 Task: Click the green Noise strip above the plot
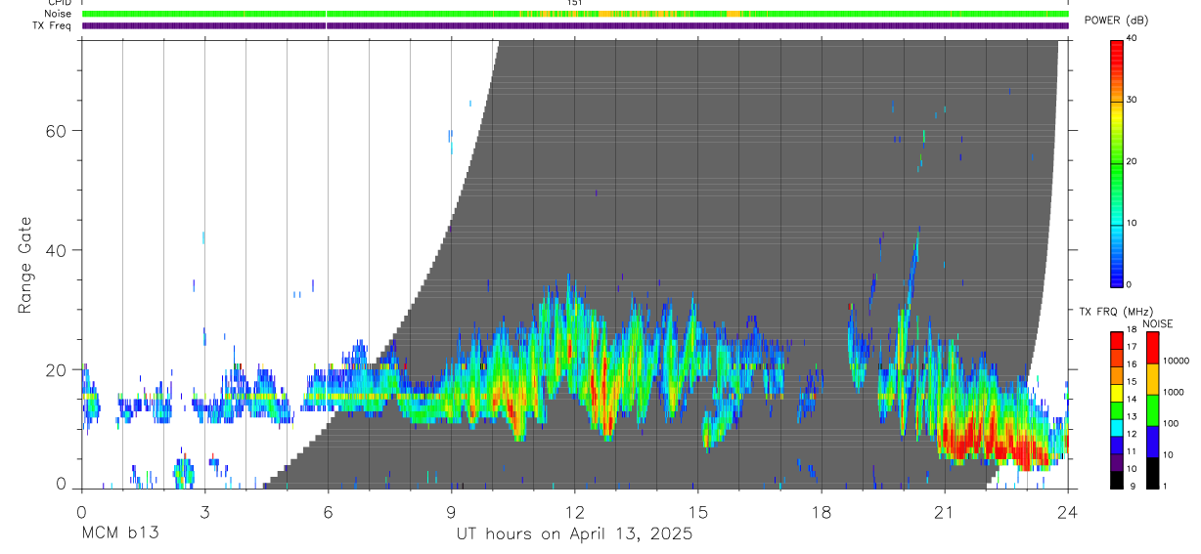click(575, 14)
